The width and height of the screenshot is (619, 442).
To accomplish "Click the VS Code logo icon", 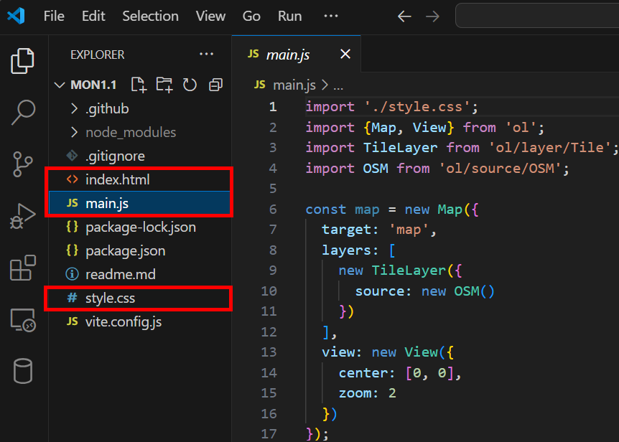I will (x=17, y=17).
